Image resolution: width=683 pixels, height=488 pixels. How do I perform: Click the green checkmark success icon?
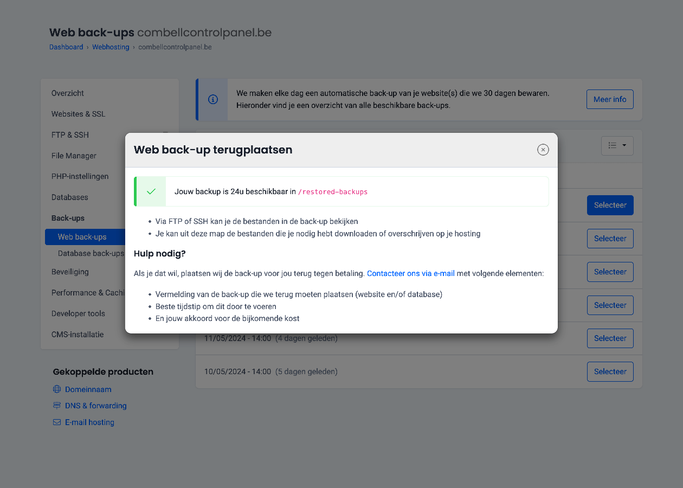pyautogui.click(x=151, y=191)
